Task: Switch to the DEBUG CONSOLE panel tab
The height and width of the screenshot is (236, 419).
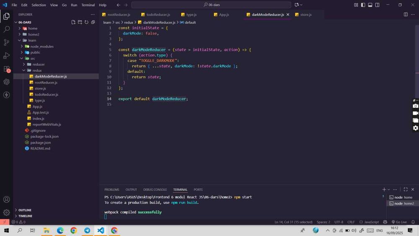Action: 155,189
